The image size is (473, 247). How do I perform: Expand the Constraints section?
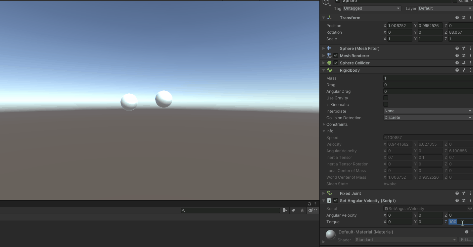(x=324, y=124)
